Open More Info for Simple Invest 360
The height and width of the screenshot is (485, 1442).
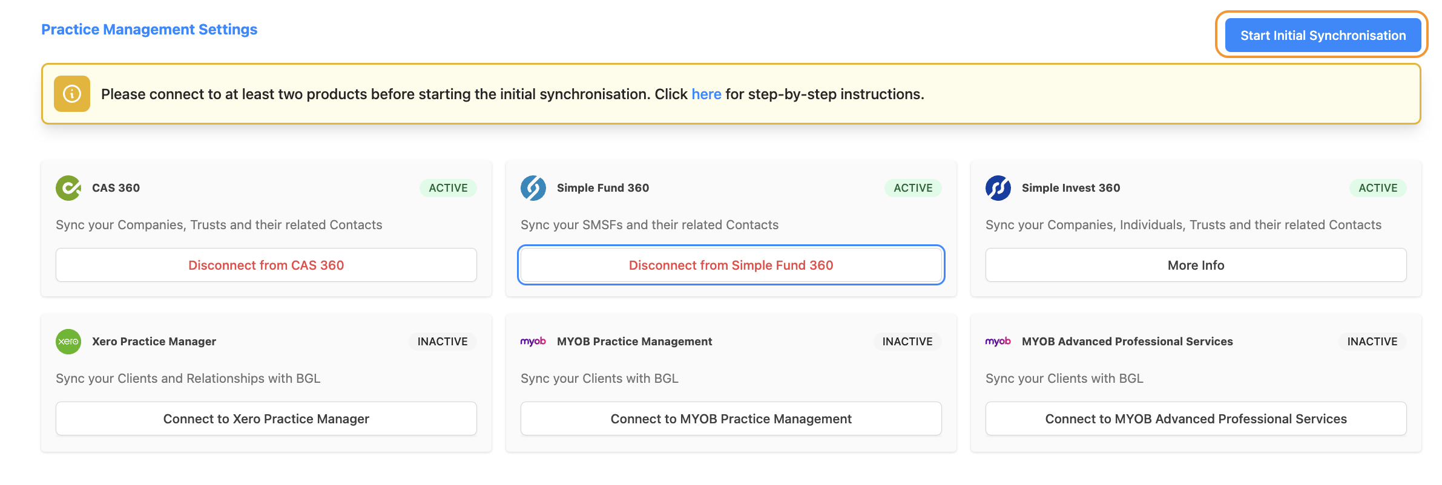point(1196,265)
